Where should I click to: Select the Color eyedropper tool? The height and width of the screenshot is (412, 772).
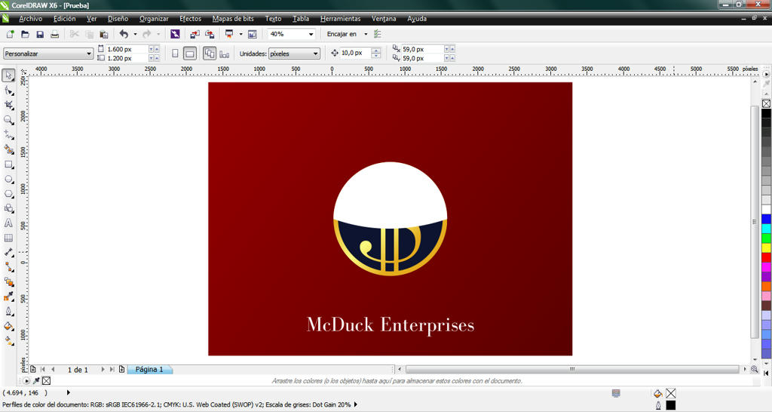point(8,297)
